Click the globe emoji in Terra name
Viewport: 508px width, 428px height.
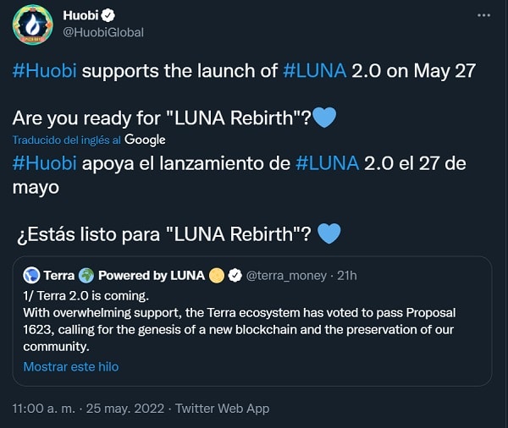tap(86, 275)
